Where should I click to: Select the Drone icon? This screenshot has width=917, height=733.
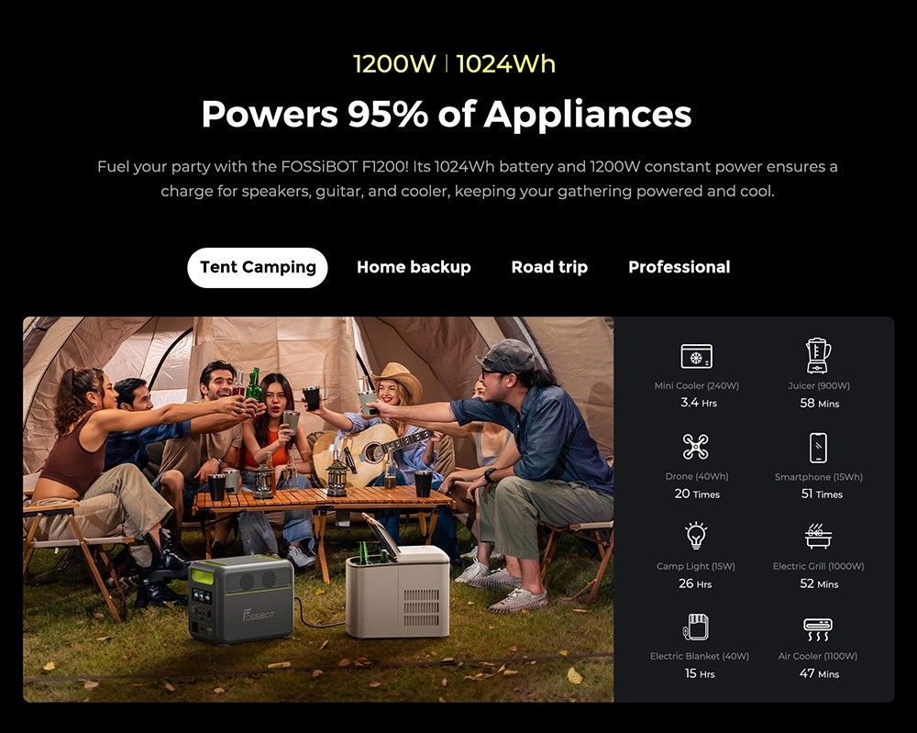tap(695, 447)
